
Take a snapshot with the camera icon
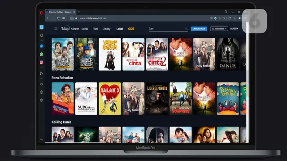[211, 18]
